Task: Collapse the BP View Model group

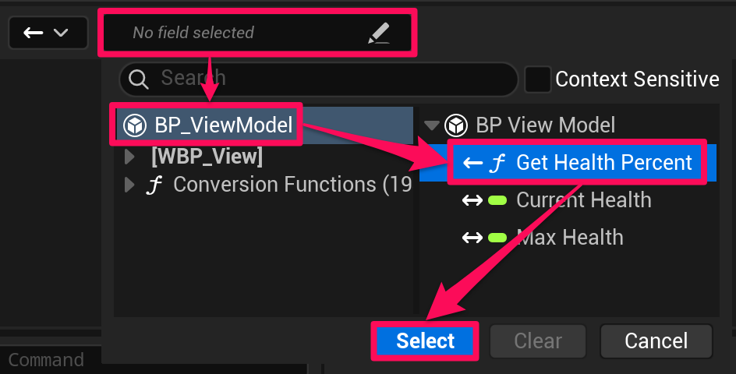Action: pos(431,125)
